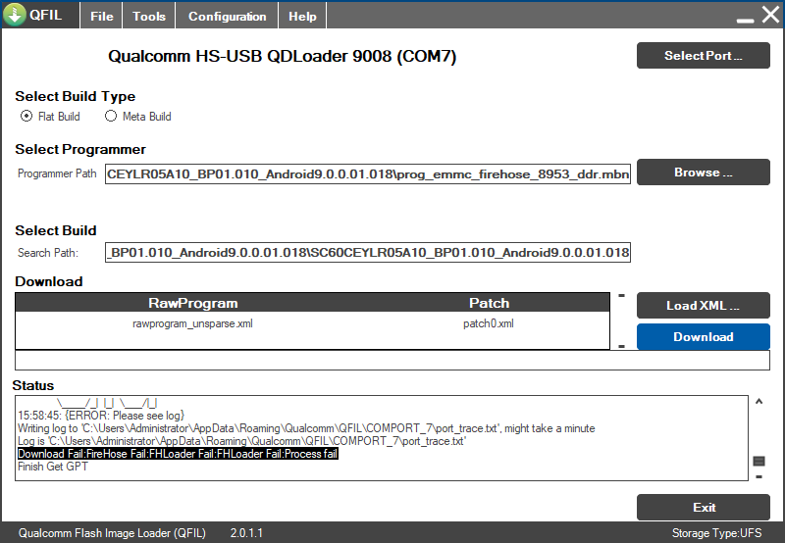Click the ERROR Please see log line
This screenshot has height=543, width=785.
pos(101,416)
